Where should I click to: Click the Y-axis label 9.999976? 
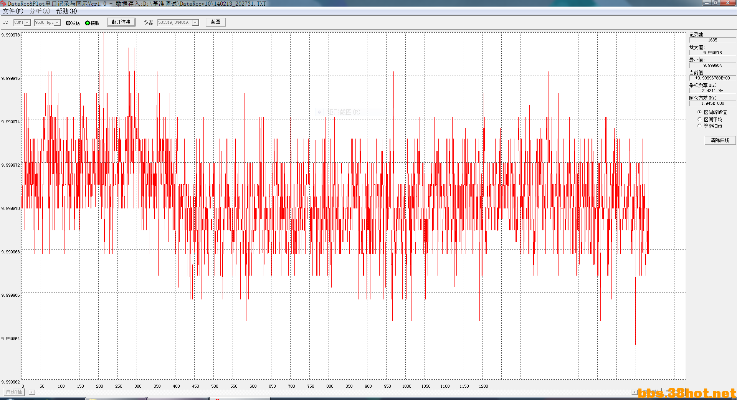click(x=11, y=78)
